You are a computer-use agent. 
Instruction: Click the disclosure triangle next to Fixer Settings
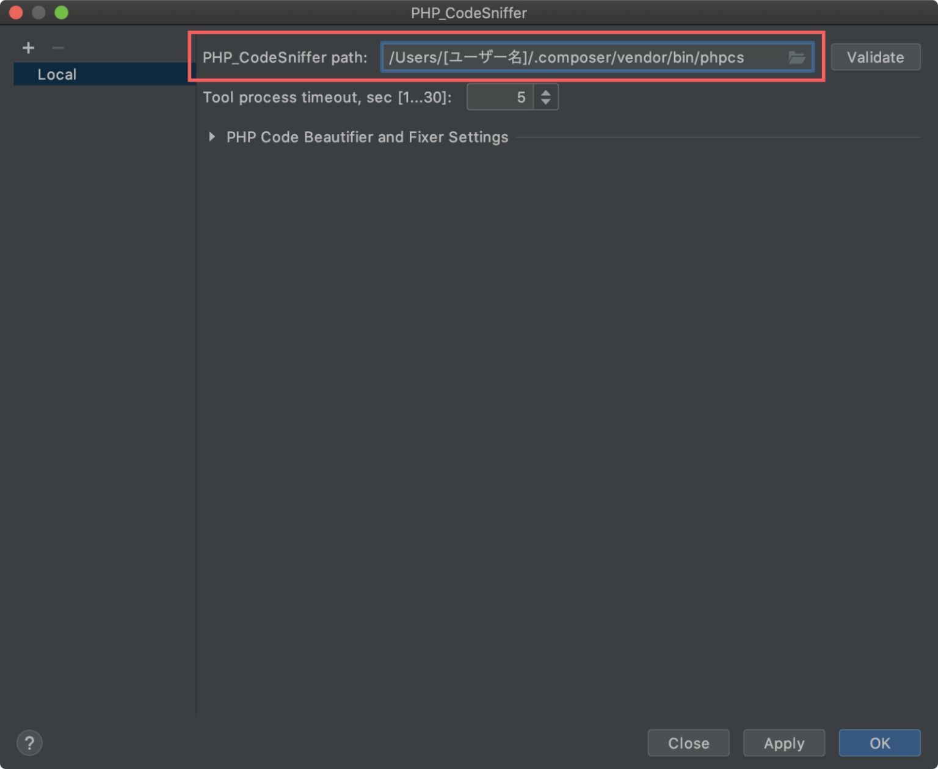(x=212, y=137)
